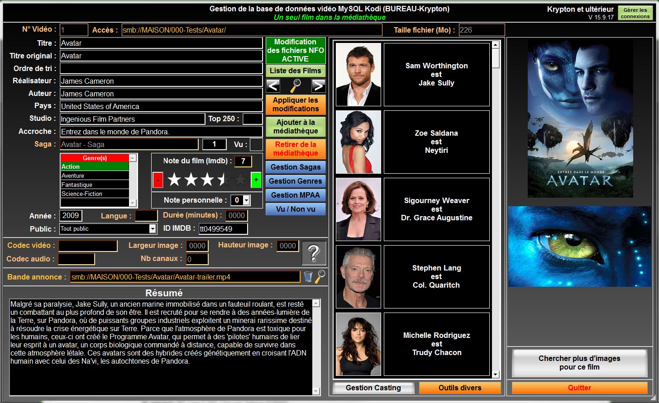Click the Ordre de tri field
The image size is (659, 403).
[161, 68]
